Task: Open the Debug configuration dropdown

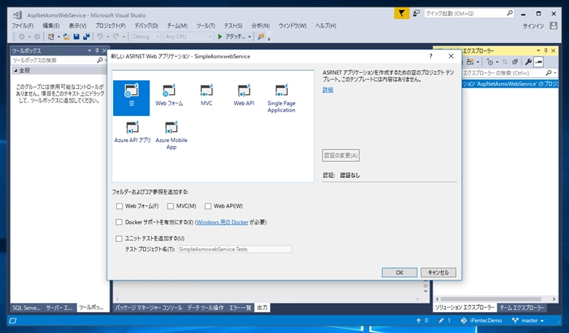Action: click(146, 36)
